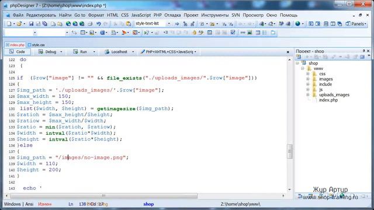Open the Panels dropdown
Viewport: 374px width, 210px height.
[356, 24]
